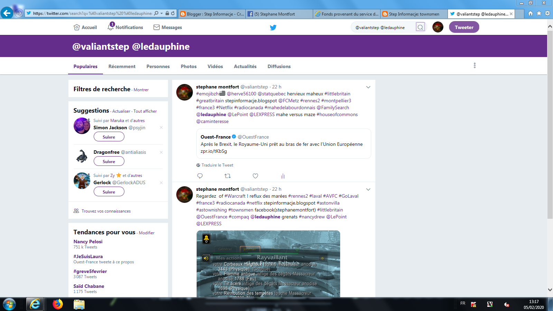553x311 pixels.
Task: Click the page vertical scrollbar thumb
Action: point(550,124)
